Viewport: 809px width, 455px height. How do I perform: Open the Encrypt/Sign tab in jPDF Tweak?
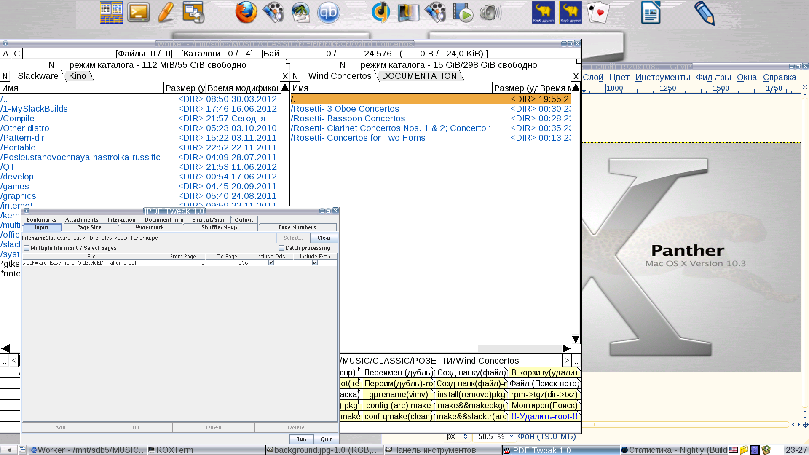point(209,220)
